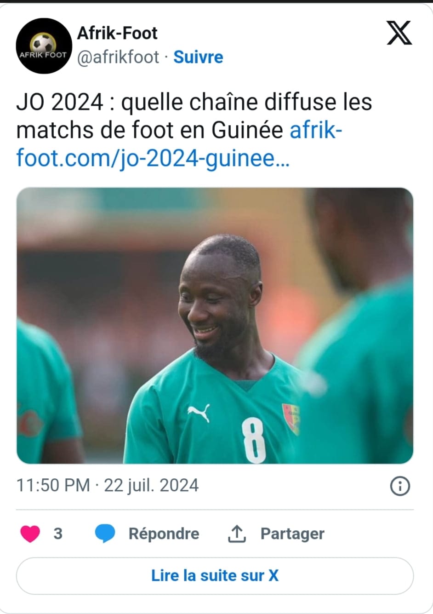433x614 pixels.
Task: Follow the account via Suivre
Action: click(x=198, y=57)
